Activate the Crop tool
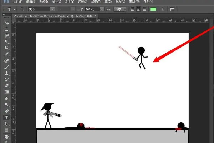214x143 pixels. coord(6,48)
